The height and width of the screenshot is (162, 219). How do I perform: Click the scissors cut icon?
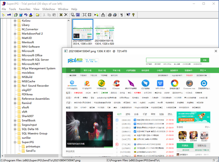coord(44,15)
